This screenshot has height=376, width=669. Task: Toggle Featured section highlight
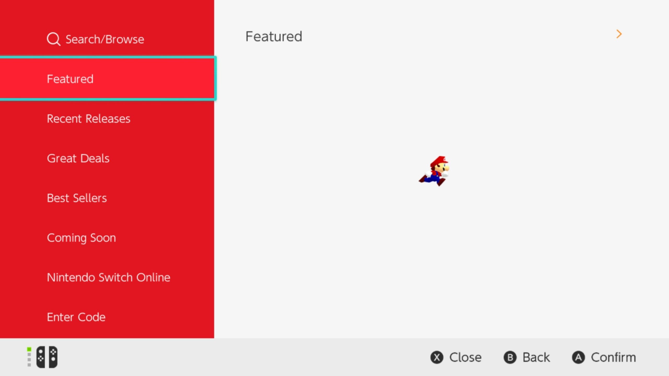(107, 79)
